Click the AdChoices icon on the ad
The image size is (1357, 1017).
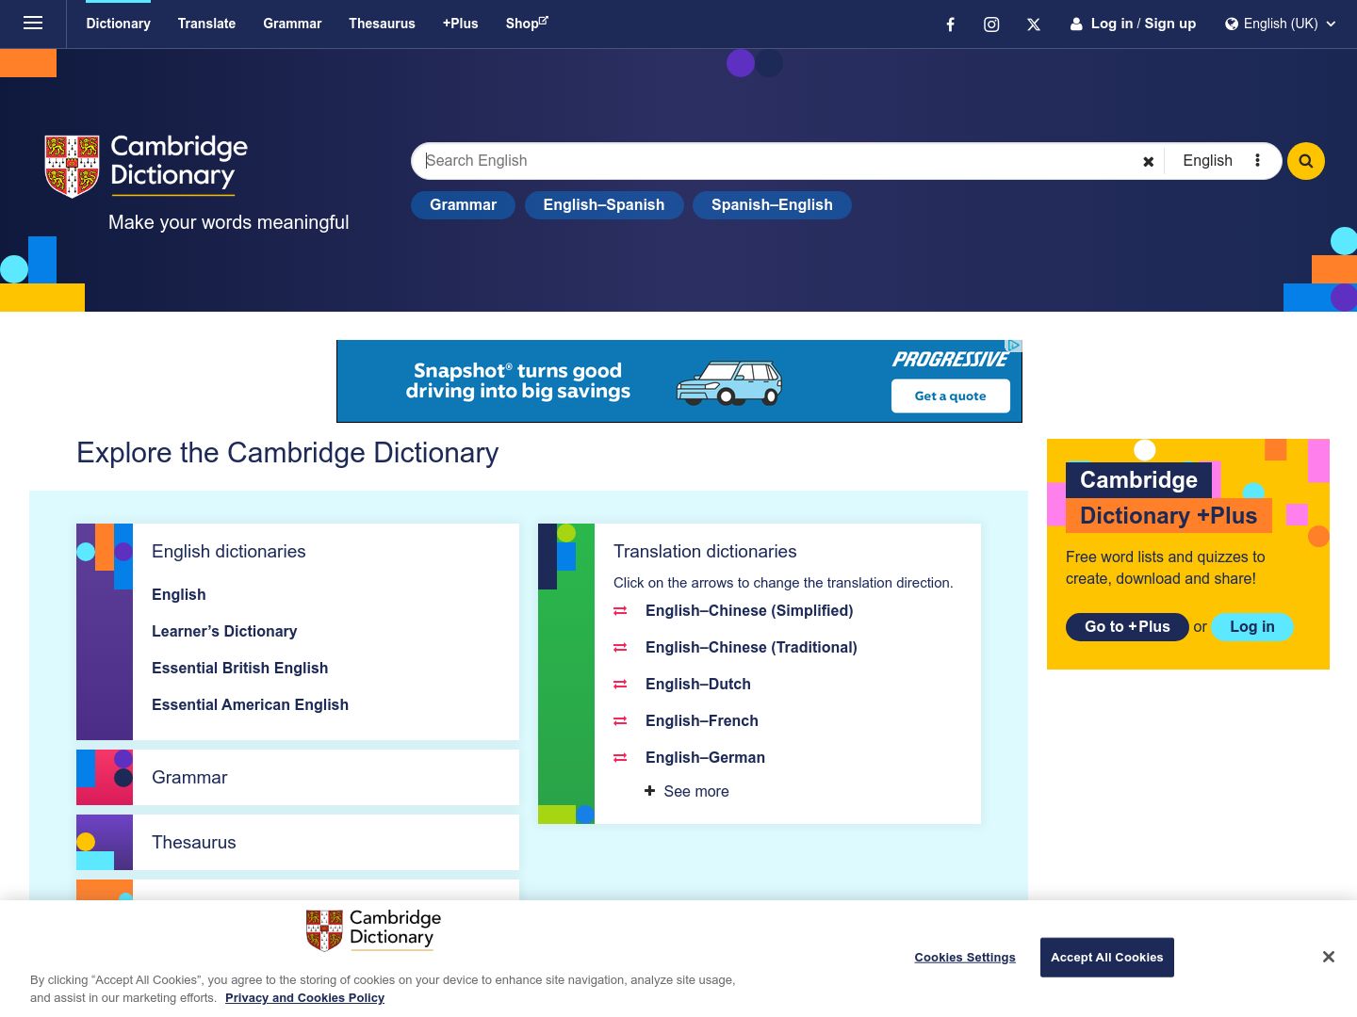coord(1014,346)
